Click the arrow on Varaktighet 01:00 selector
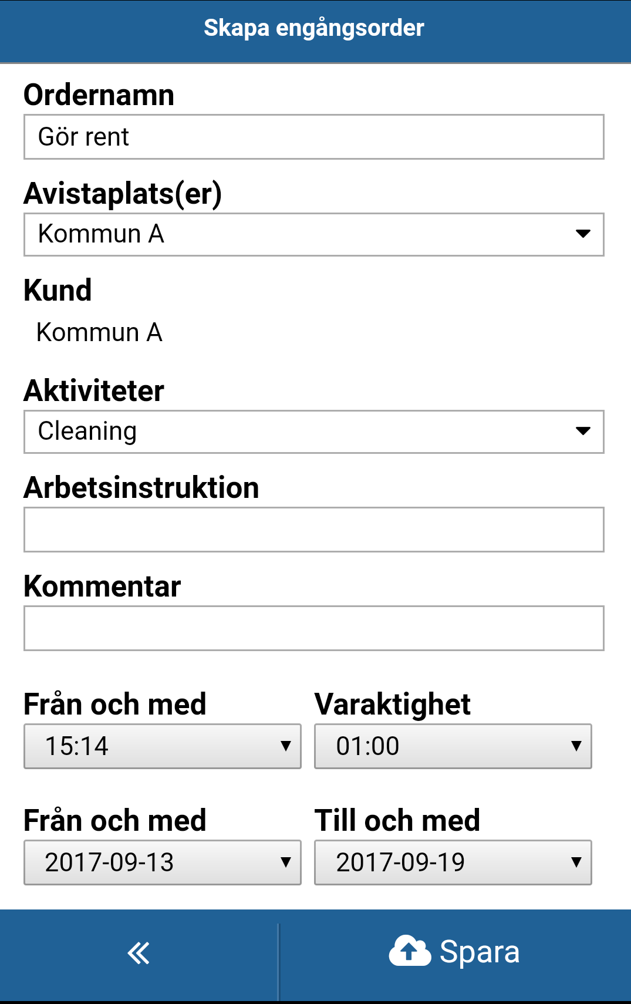 point(576,746)
